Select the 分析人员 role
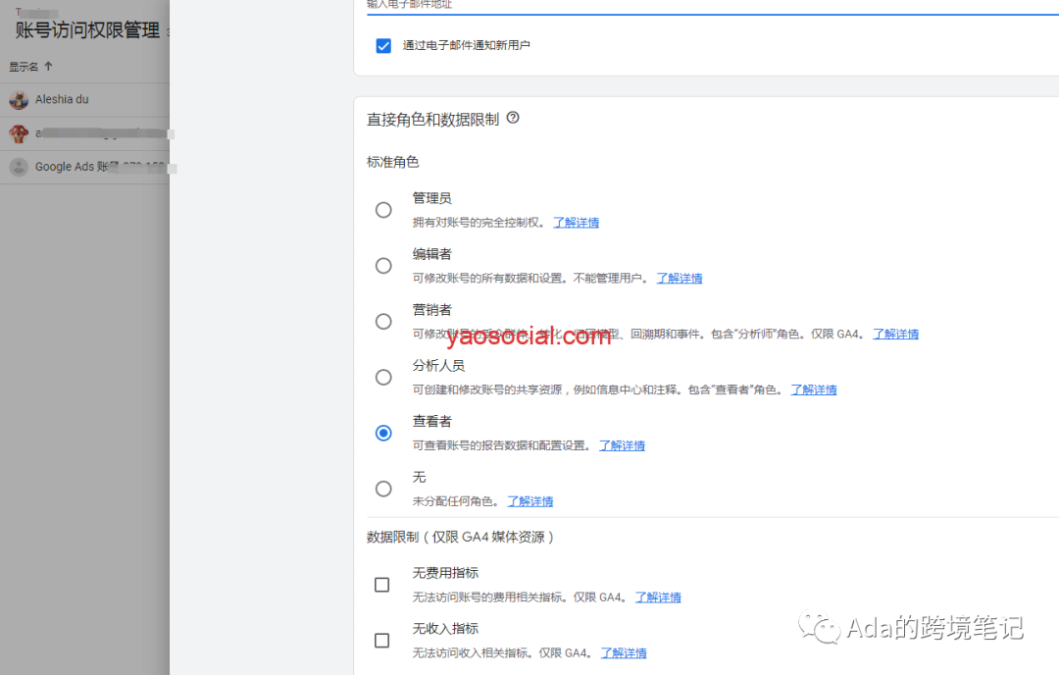1059x675 pixels. tap(383, 377)
